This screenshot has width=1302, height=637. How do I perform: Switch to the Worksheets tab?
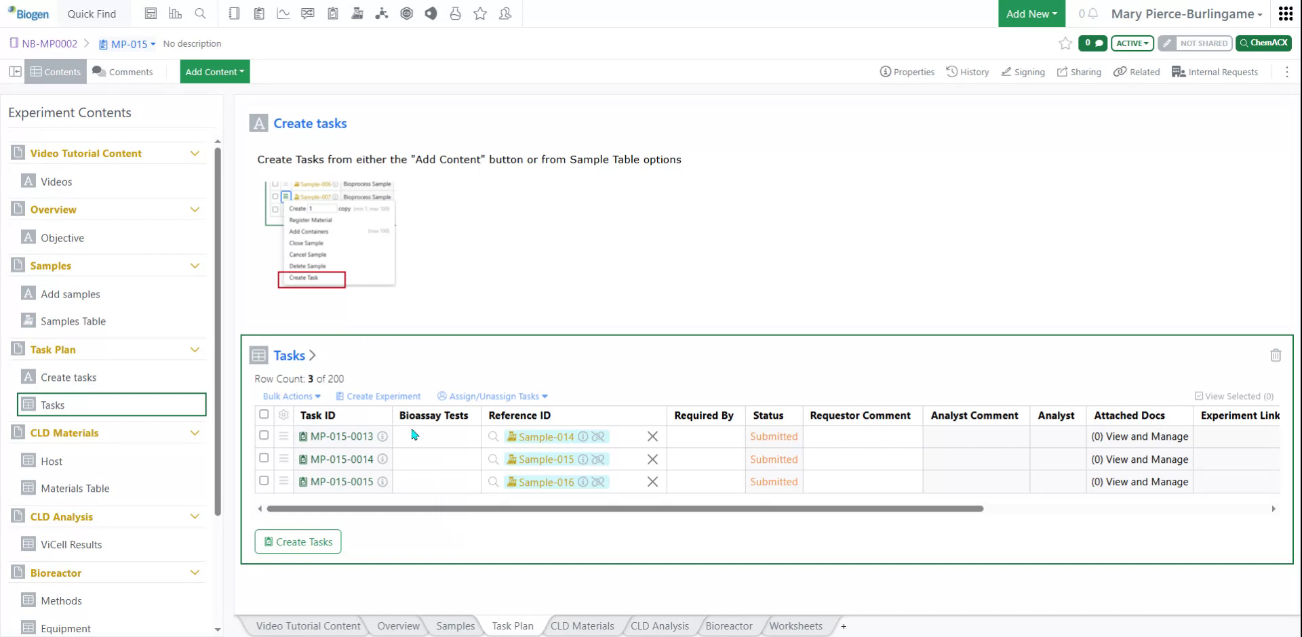coord(795,625)
